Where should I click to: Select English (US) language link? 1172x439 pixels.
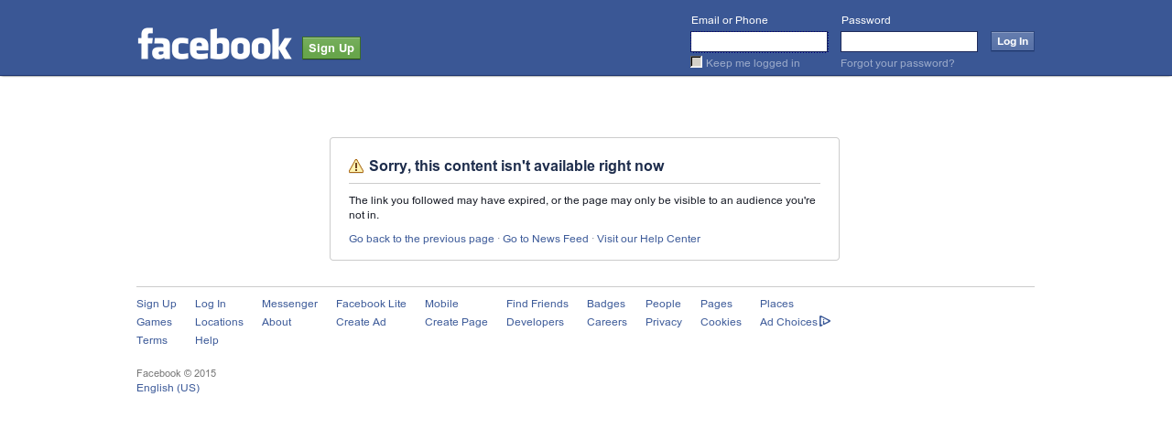[168, 388]
